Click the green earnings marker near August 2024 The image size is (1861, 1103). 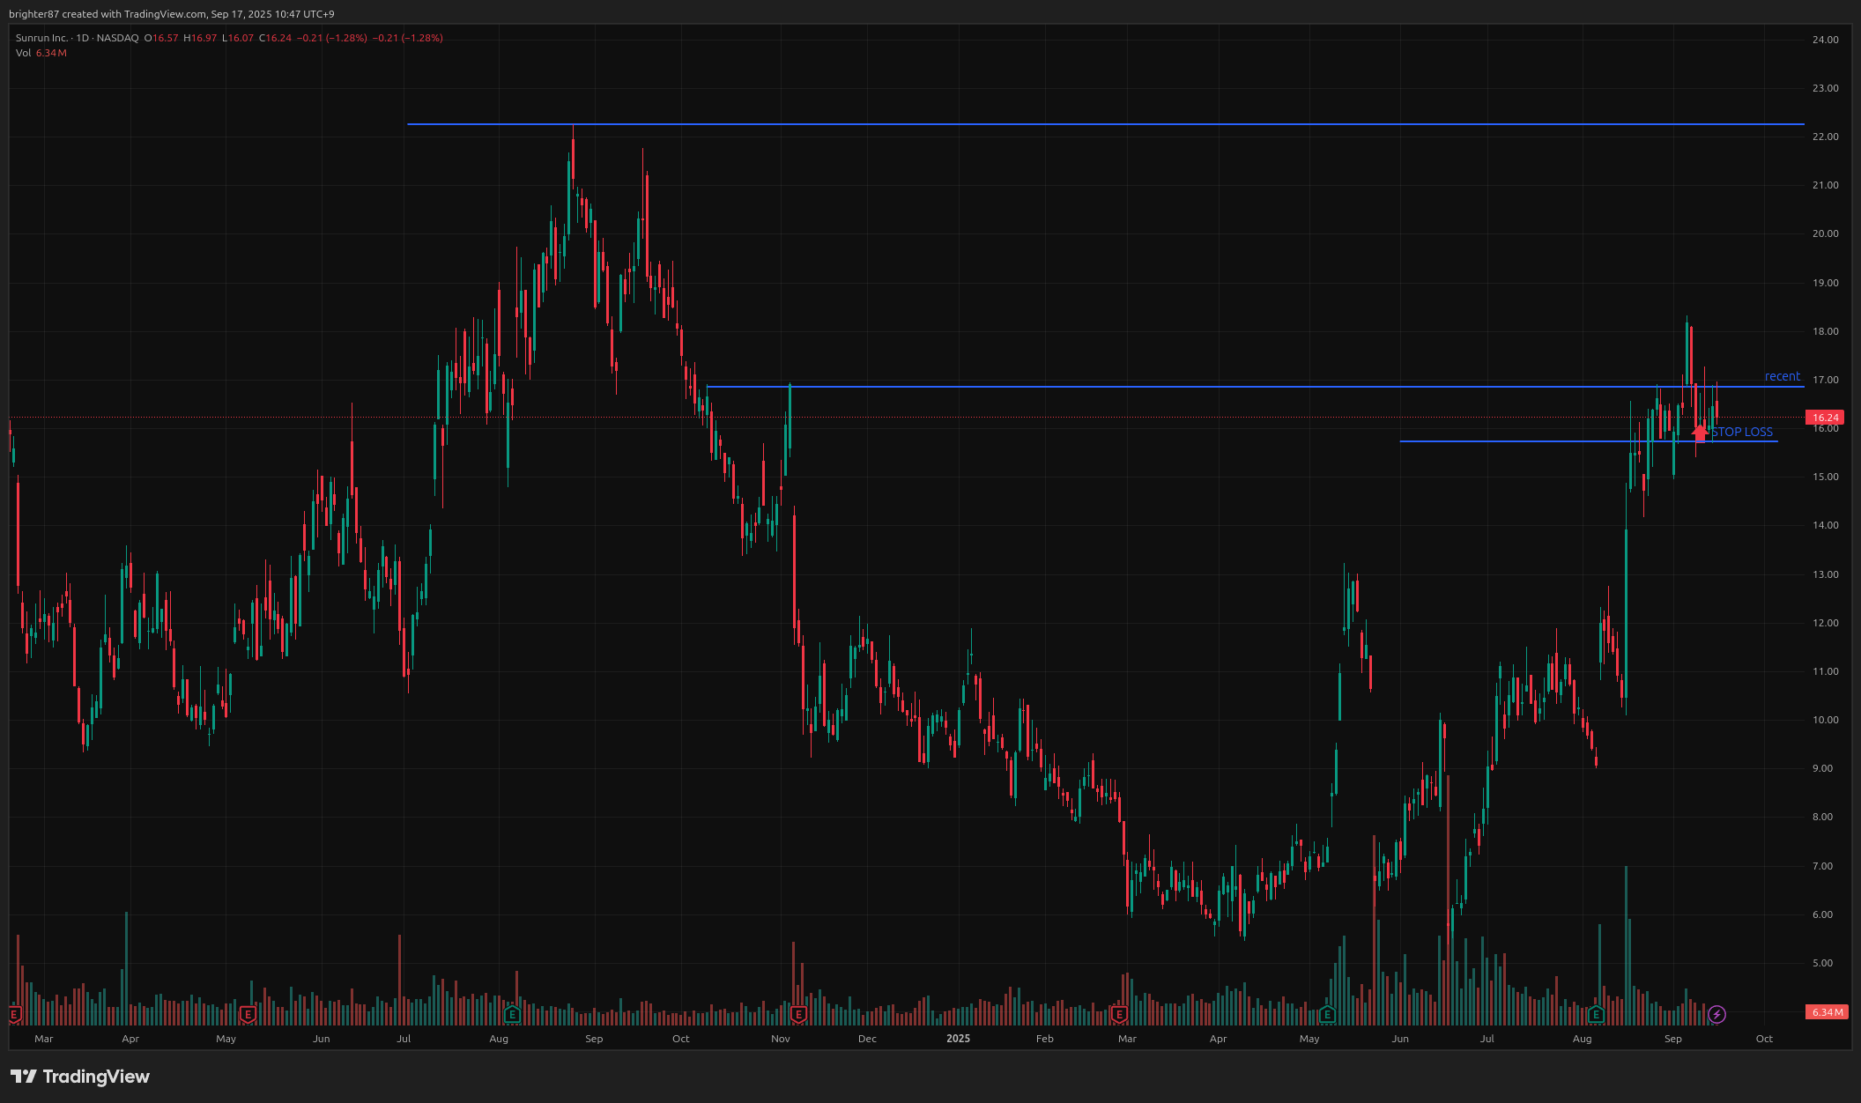512,1014
